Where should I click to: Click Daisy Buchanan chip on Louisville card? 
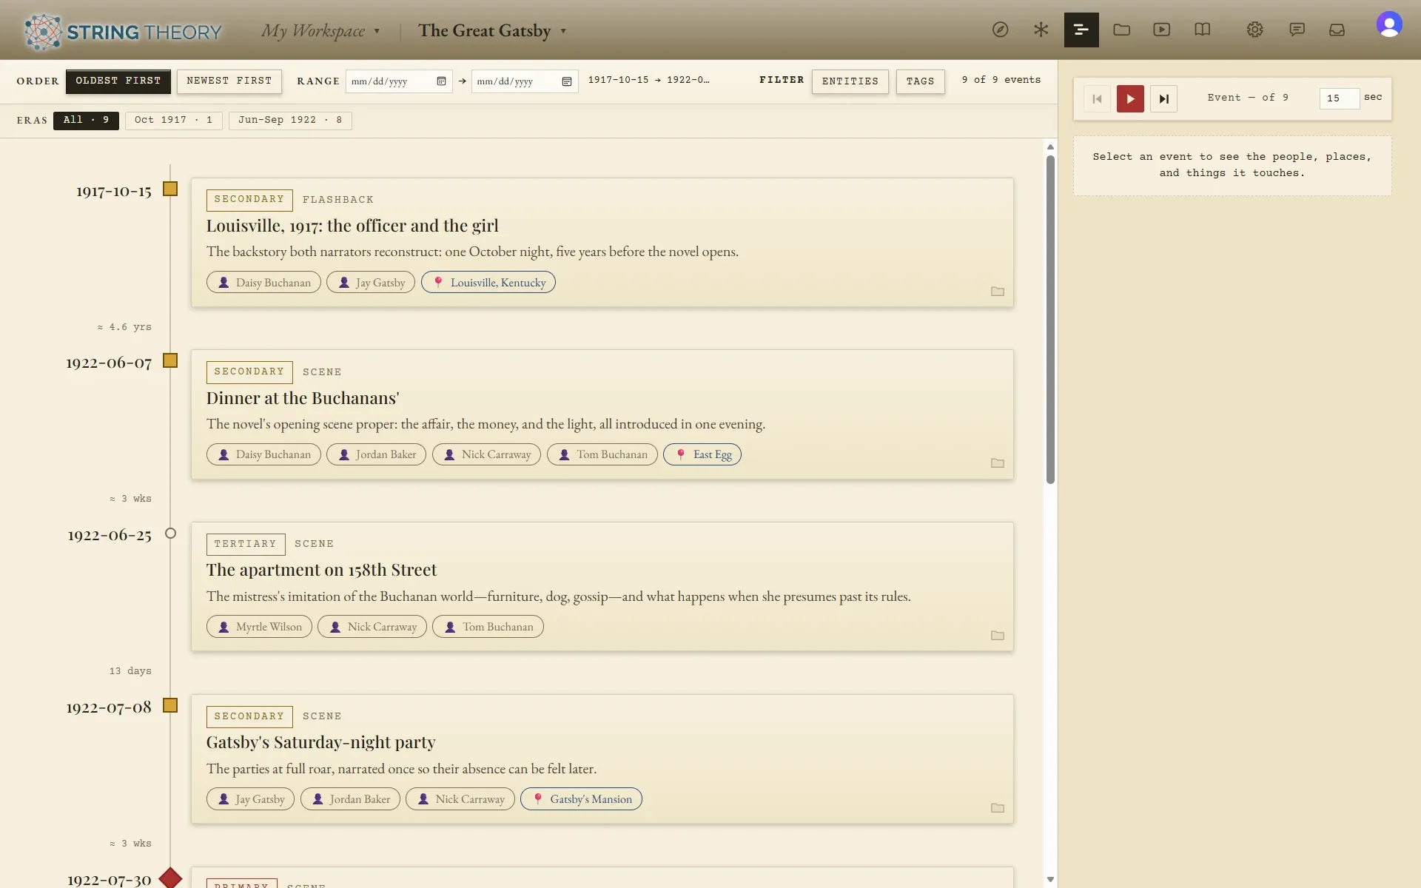(x=263, y=283)
